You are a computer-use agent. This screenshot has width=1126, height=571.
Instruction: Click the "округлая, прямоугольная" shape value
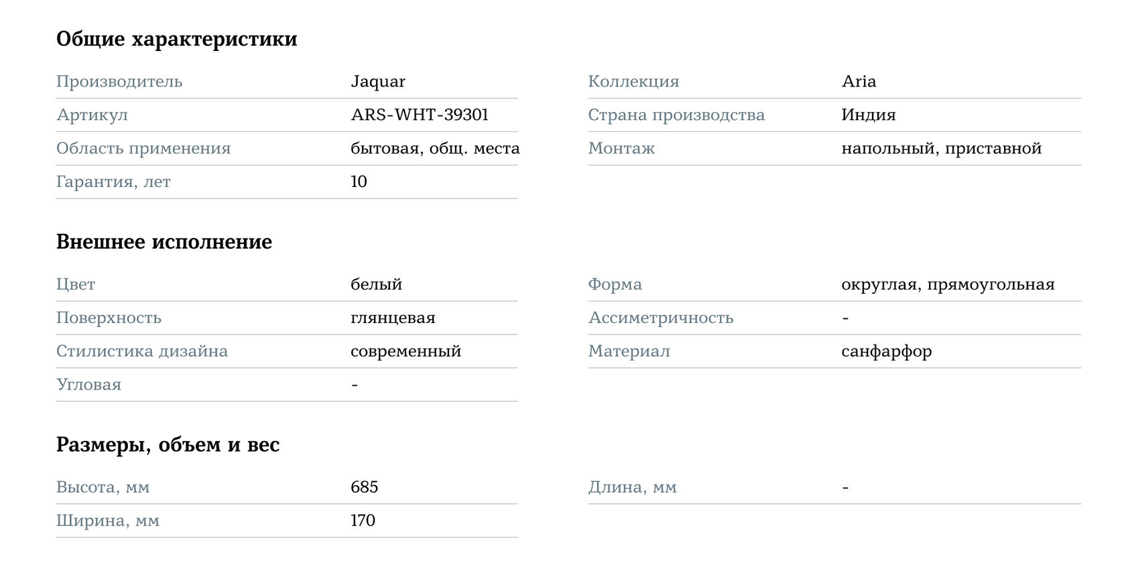coord(948,285)
